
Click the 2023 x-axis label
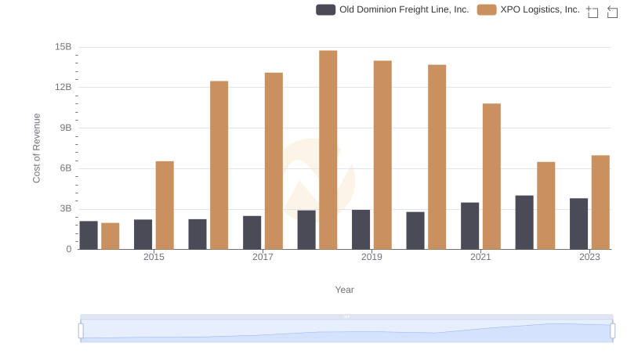point(589,257)
